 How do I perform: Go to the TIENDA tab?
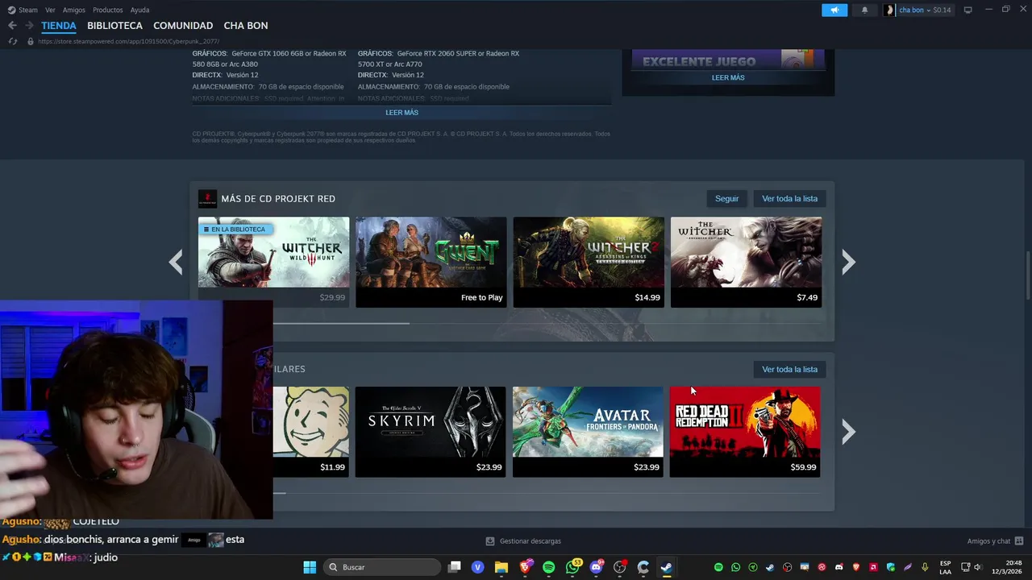click(59, 26)
